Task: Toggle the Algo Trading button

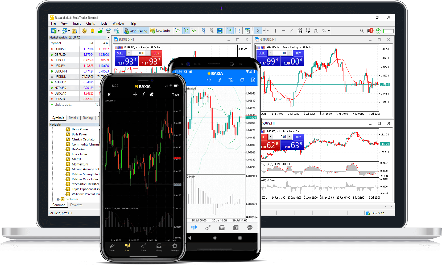Action: pyautogui.click(x=136, y=31)
